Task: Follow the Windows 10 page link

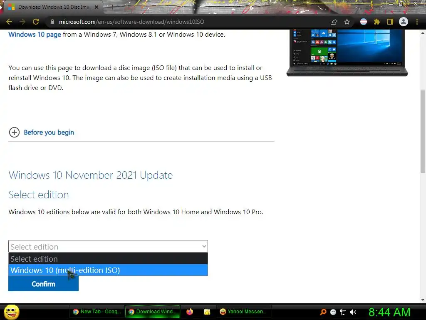Action: tap(35, 35)
